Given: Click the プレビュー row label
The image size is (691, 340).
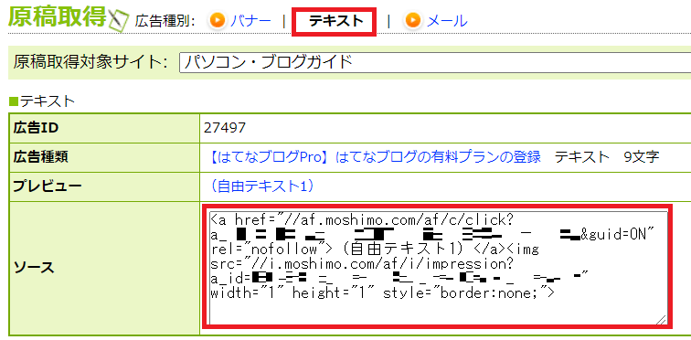Looking at the screenshot, I should tap(48, 186).
